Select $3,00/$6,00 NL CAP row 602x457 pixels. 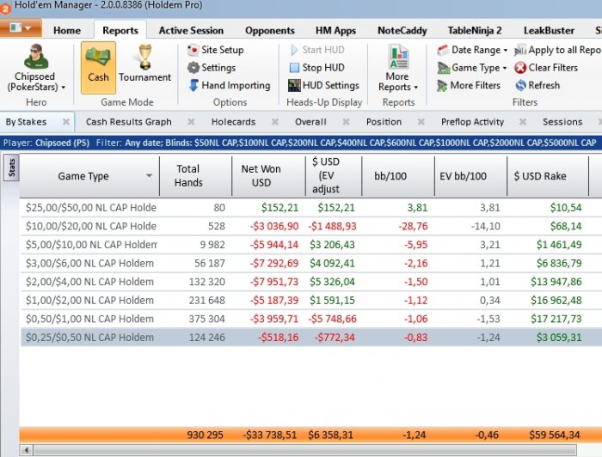(311, 264)
